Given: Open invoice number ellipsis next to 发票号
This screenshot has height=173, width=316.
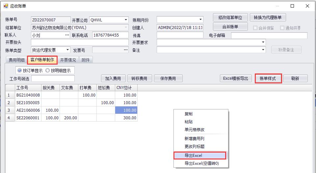Looking at the screenshot, I should (x=126, y=50).
